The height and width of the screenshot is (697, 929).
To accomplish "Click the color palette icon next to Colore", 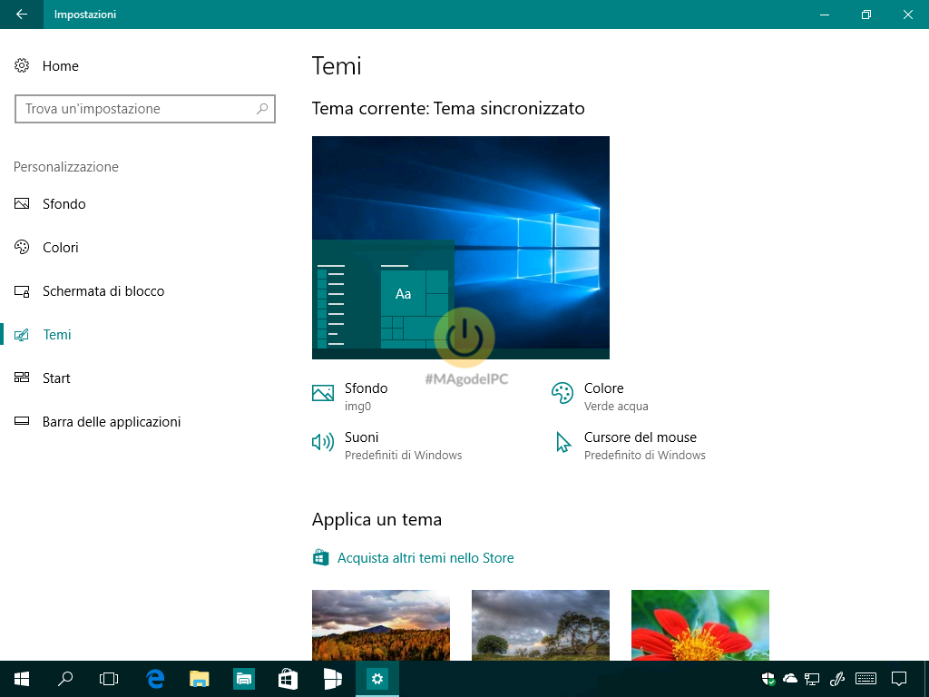I will 562,392.
